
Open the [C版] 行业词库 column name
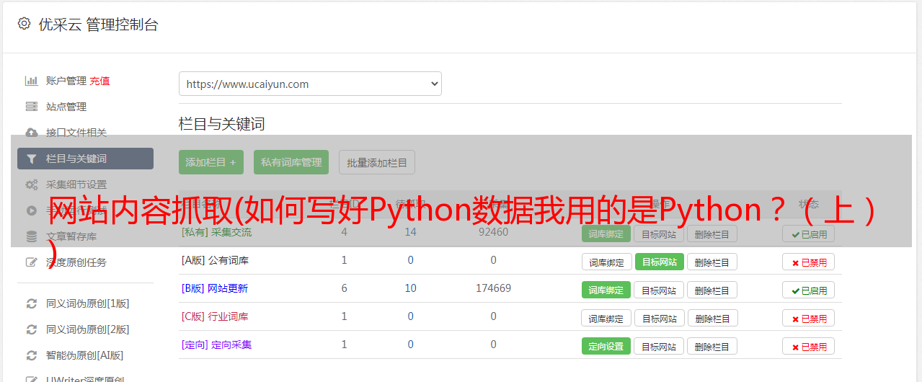(215, 316)
